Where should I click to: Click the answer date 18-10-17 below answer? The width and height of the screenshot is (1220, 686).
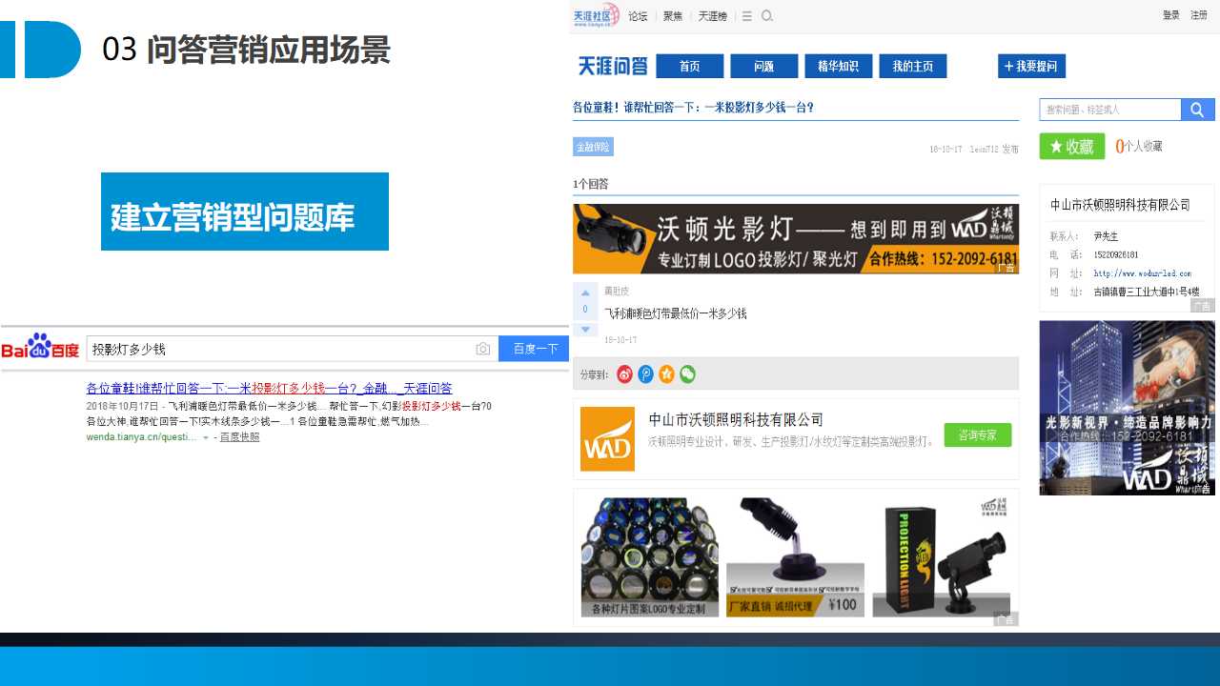tap(620, 340)
